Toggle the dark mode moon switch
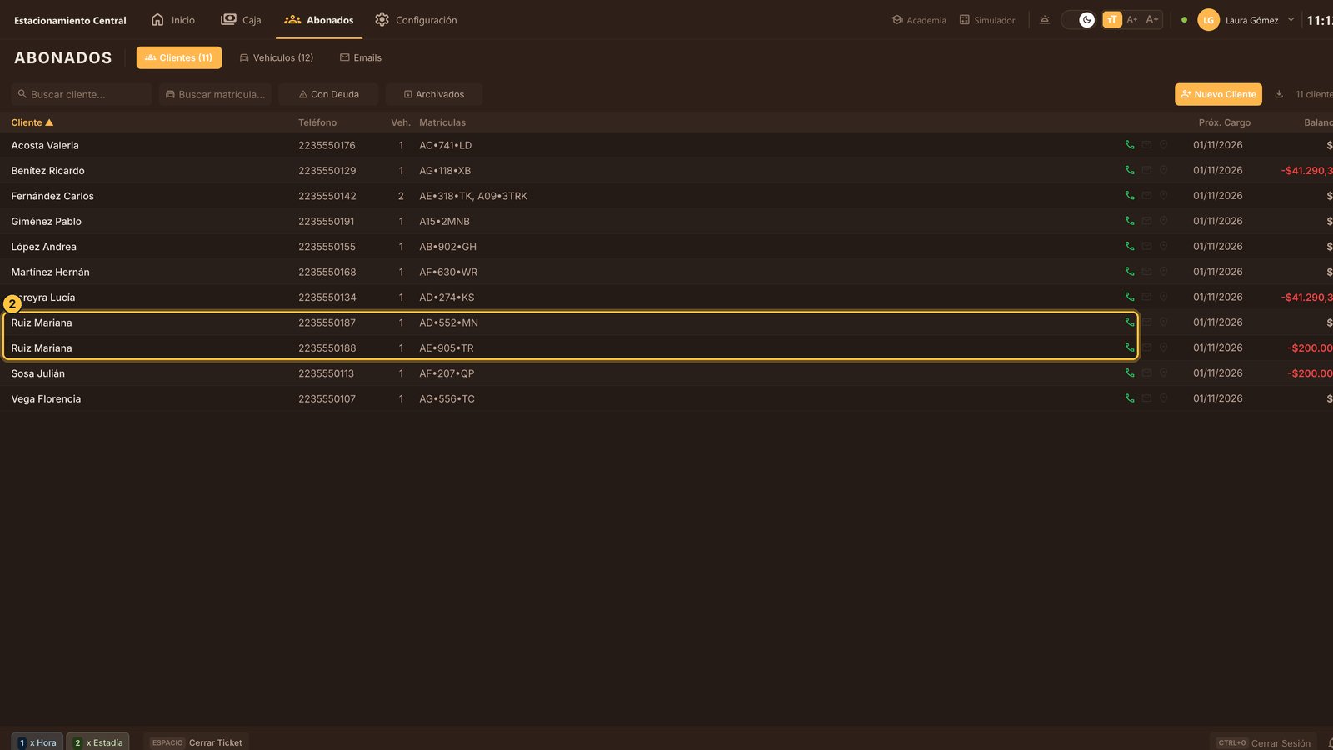Screen dimensions: 1333x750 pyautogui.click(x=1078, y=20)
